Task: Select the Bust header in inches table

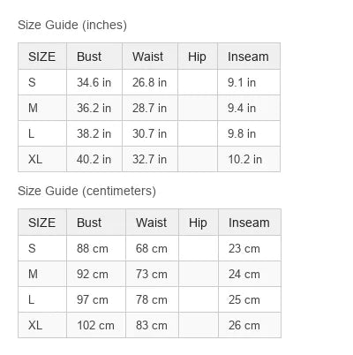Action: click(x=94, y=57)
